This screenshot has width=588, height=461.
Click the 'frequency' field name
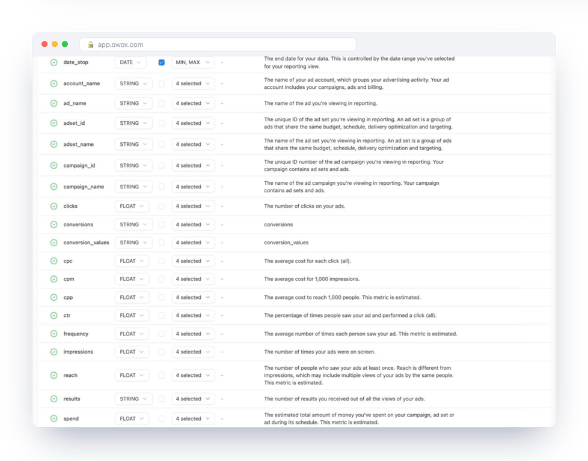click(x=76, y=334)
